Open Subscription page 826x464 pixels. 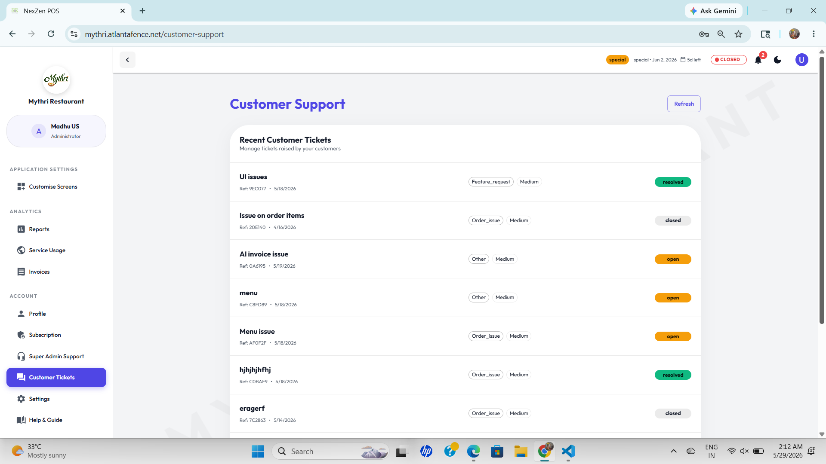(56, 335)
